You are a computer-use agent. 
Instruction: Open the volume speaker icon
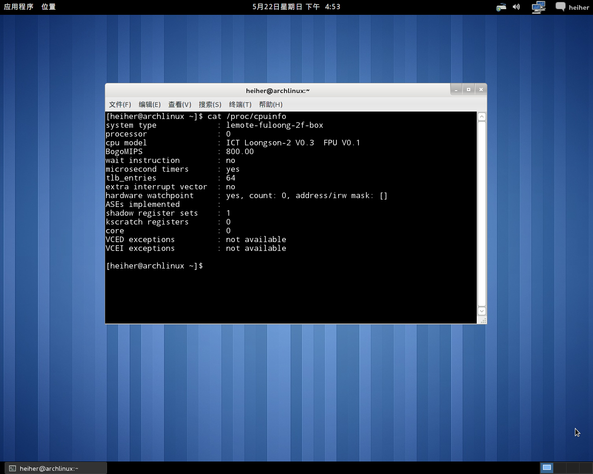tap(516, 7)
